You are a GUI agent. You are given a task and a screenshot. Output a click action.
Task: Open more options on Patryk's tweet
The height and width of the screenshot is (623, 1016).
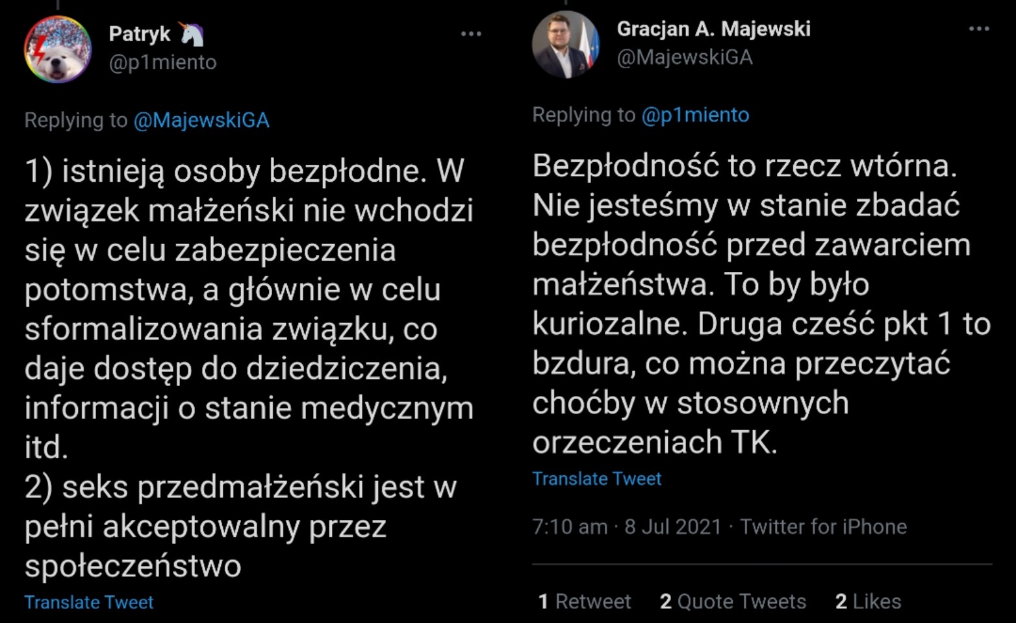pos(471,34)
